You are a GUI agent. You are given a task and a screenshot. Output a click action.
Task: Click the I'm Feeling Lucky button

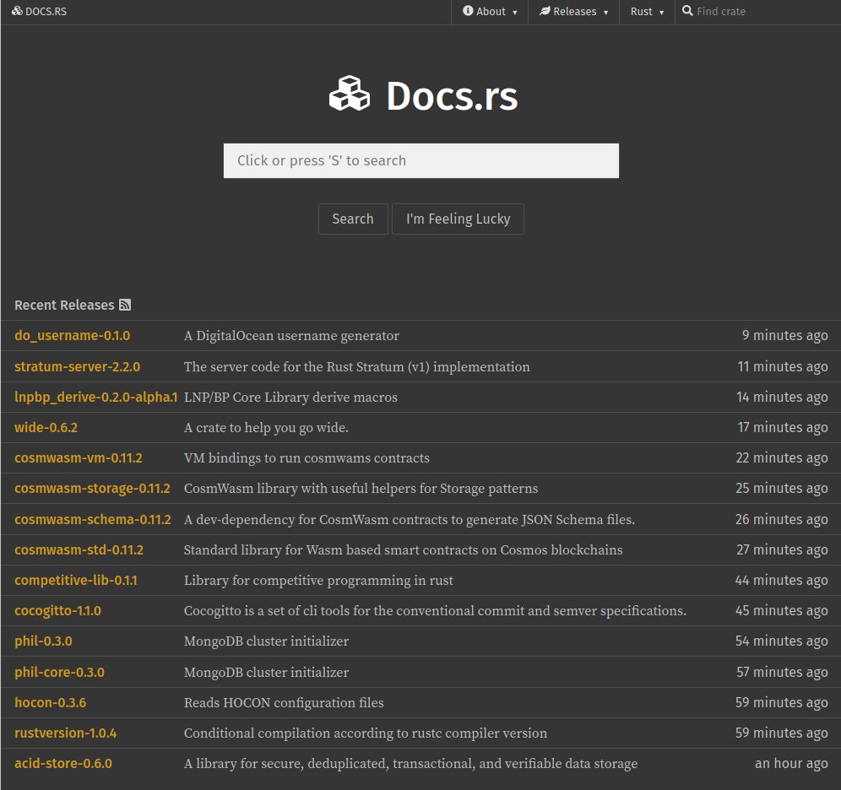coord(458,219)
